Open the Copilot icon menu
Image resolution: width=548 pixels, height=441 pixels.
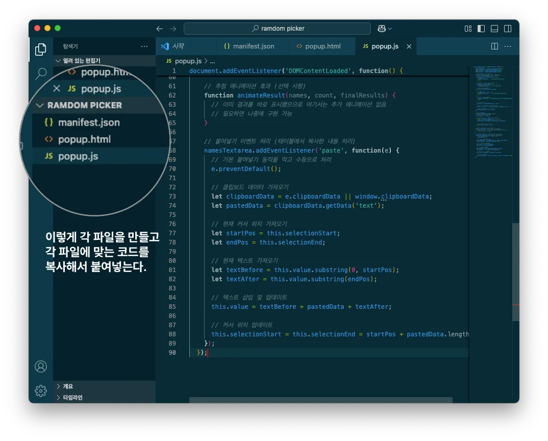pyautogui.click(x=381, y=29)
